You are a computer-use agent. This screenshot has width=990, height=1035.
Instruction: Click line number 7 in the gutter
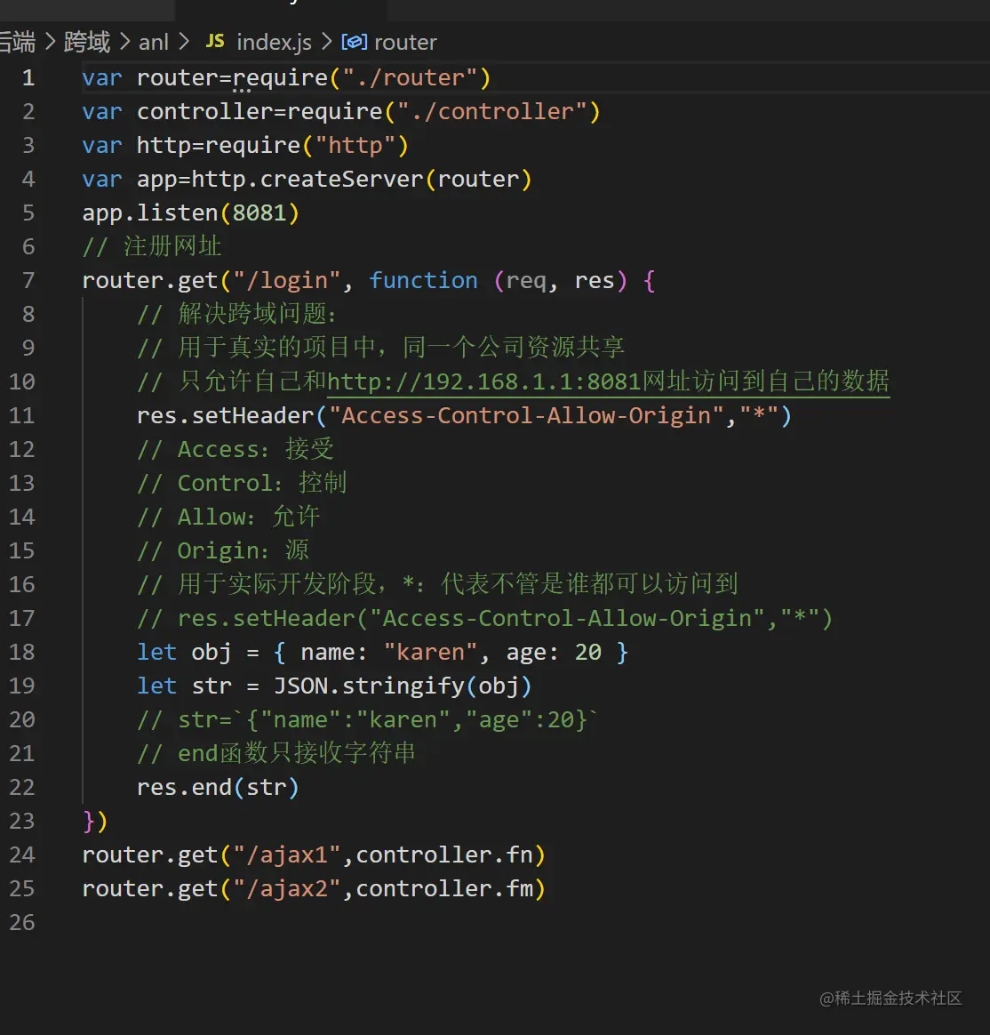(28, 280)
